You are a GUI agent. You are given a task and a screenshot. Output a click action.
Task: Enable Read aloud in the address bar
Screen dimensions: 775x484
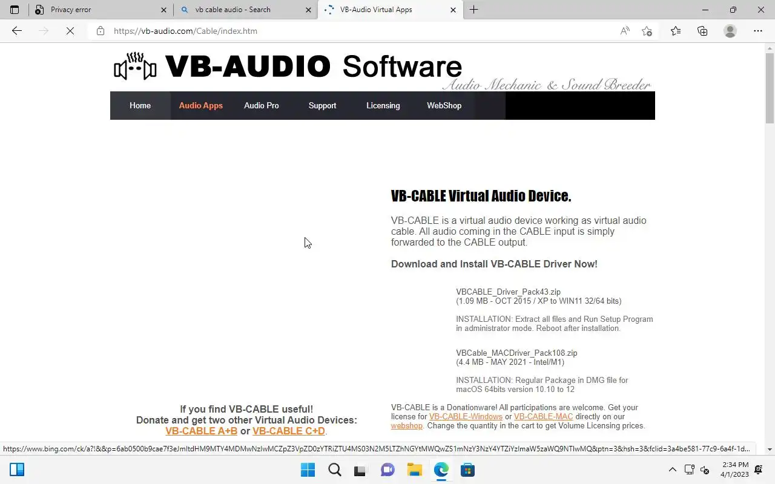[x=625, y=31]
